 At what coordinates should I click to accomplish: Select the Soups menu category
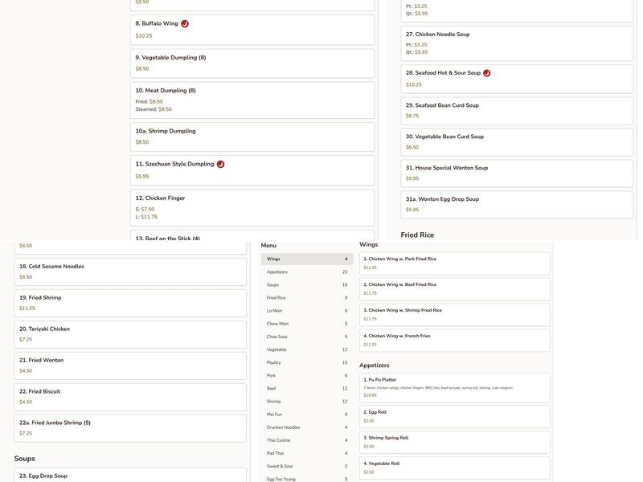tap(307, 285)
